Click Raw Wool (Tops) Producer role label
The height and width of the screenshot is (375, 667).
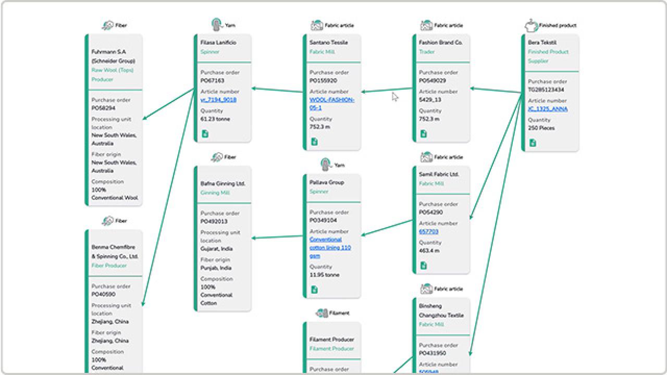point(113,75)
